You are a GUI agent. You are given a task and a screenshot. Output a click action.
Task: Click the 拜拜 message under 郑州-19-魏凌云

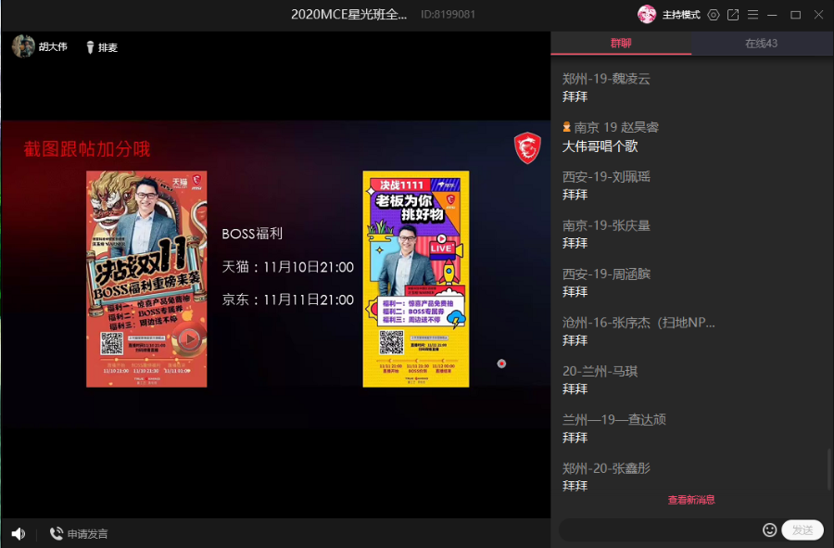(x=575, y=96)
